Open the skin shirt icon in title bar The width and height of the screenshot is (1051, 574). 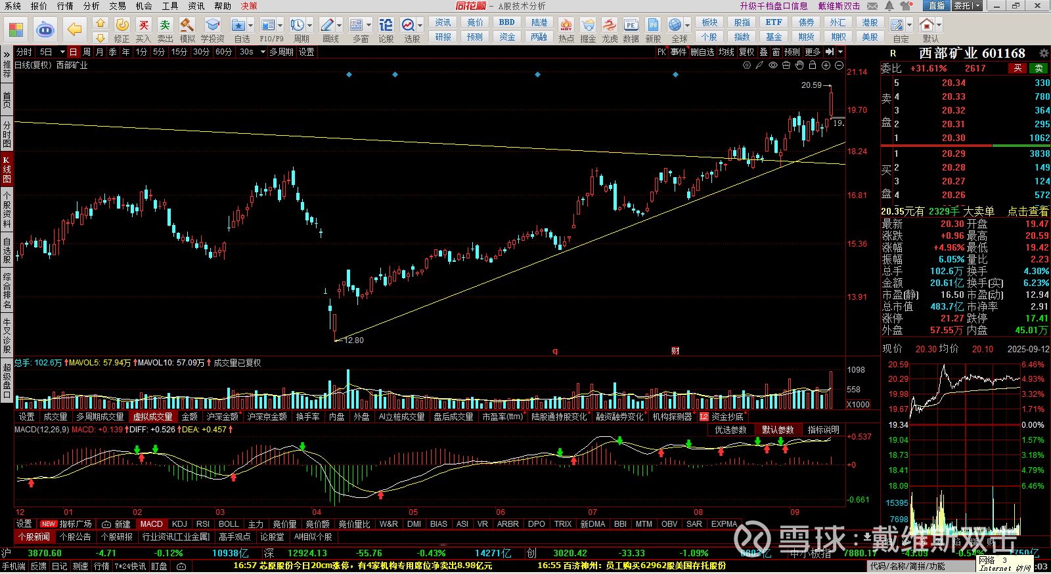pos(907,6)
